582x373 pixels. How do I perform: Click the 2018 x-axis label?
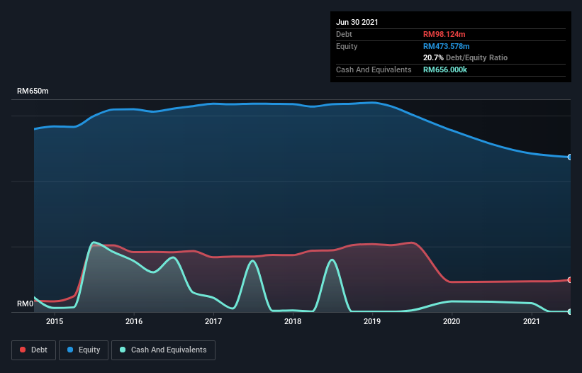tap(293, 321)
